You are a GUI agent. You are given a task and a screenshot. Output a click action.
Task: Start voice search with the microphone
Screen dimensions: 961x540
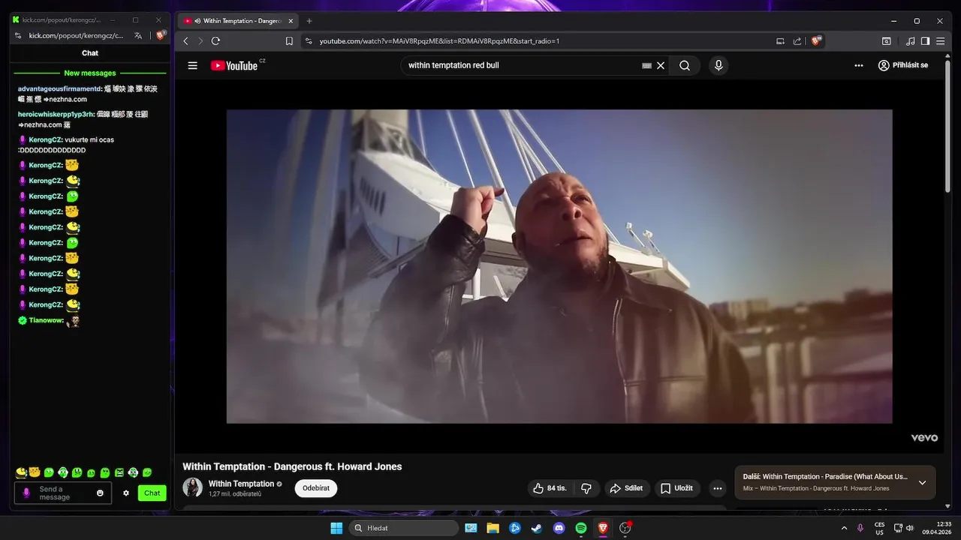click(x=718, y=65)
